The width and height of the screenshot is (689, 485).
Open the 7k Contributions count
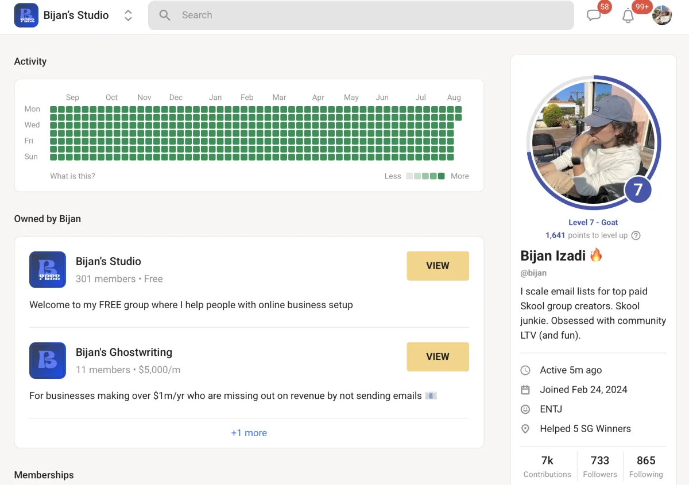(x=547, y=467)
